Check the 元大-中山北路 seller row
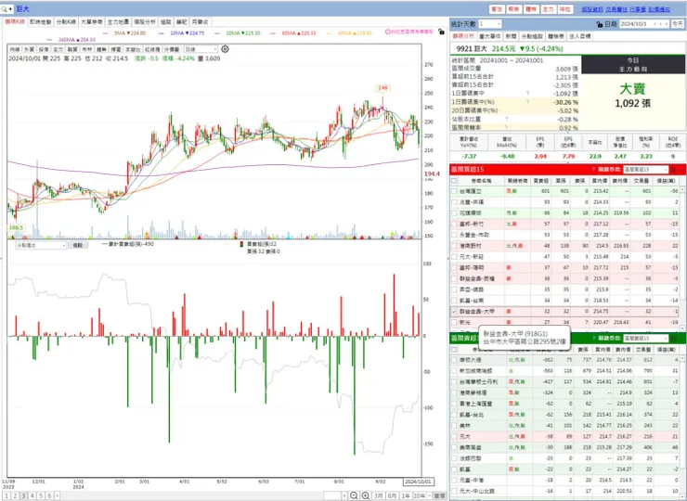Viewport: 687px width, 501px height. [454, 492]
